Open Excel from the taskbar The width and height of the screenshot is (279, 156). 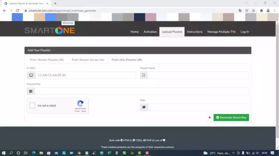(109, 153)
